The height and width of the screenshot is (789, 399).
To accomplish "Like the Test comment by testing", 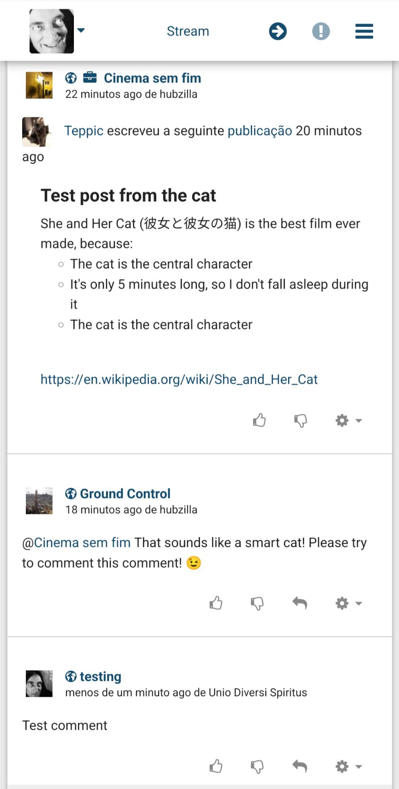I will pos(216,766).
